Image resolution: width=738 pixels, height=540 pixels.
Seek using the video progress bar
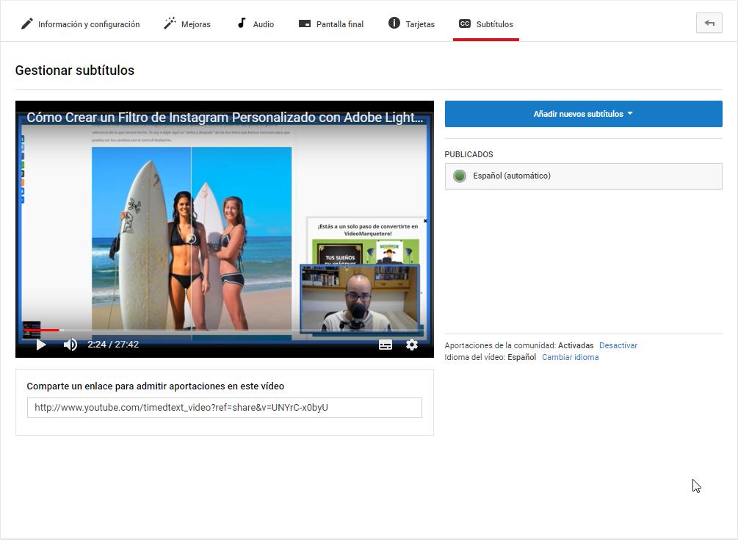click(220, 331)
